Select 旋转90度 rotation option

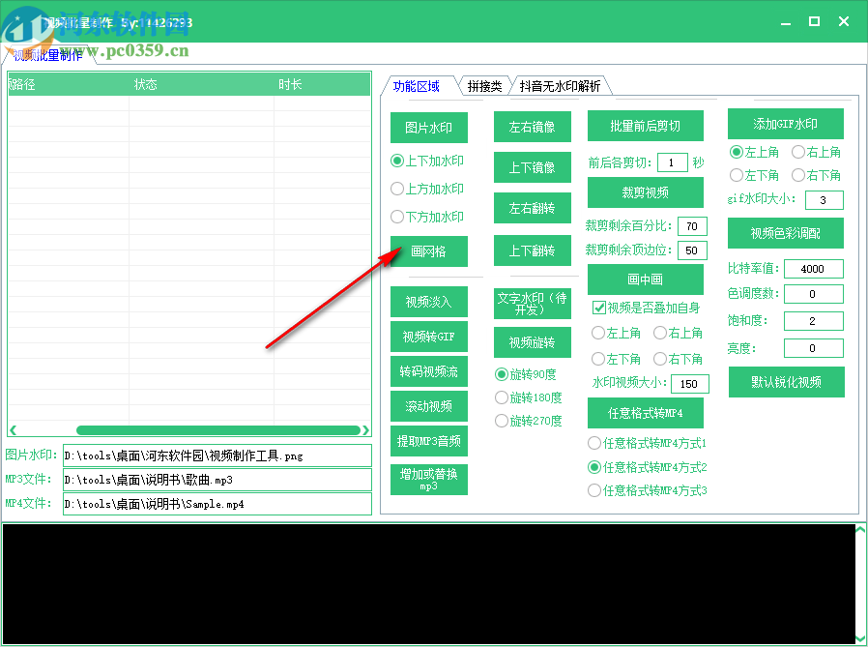click(525, 374)
